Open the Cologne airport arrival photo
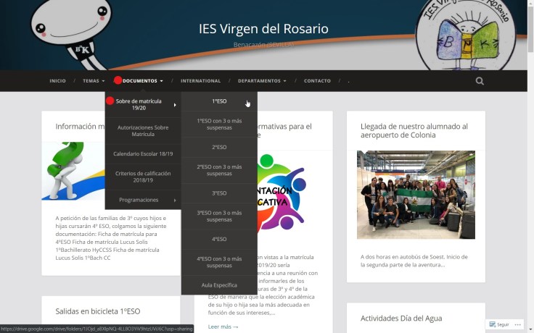The image size is (534, 333). point(416,195)
